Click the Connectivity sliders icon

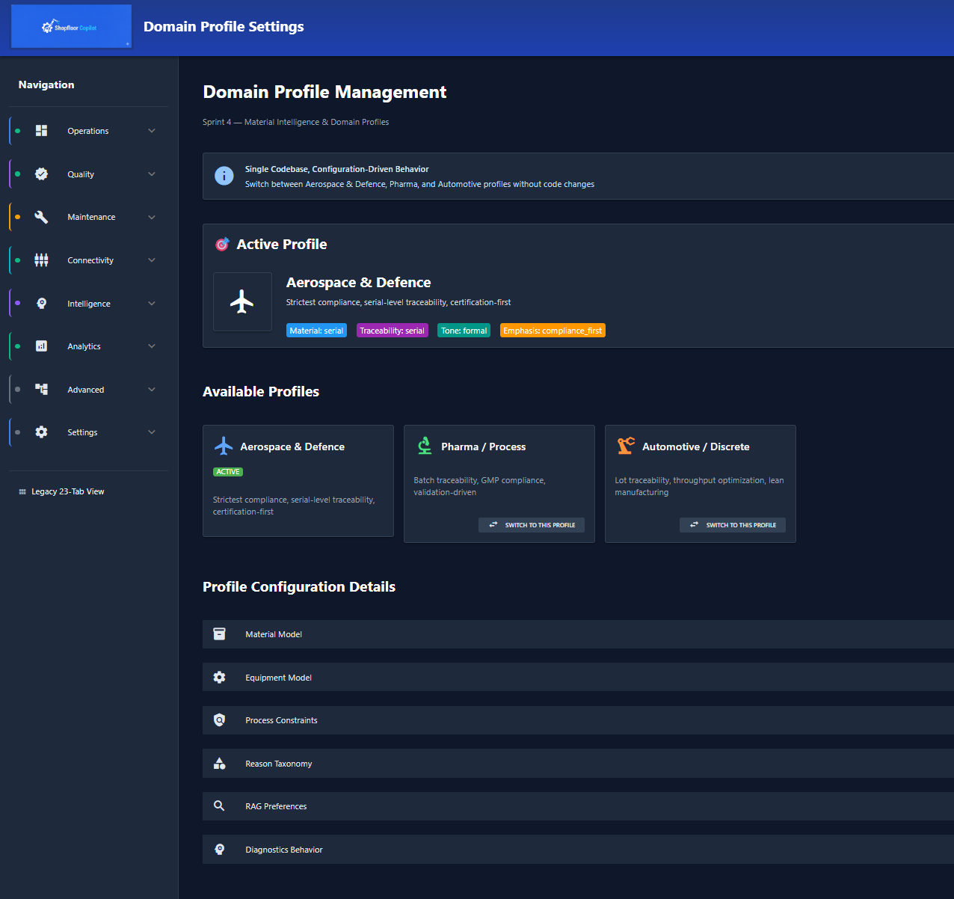[41, 260]
